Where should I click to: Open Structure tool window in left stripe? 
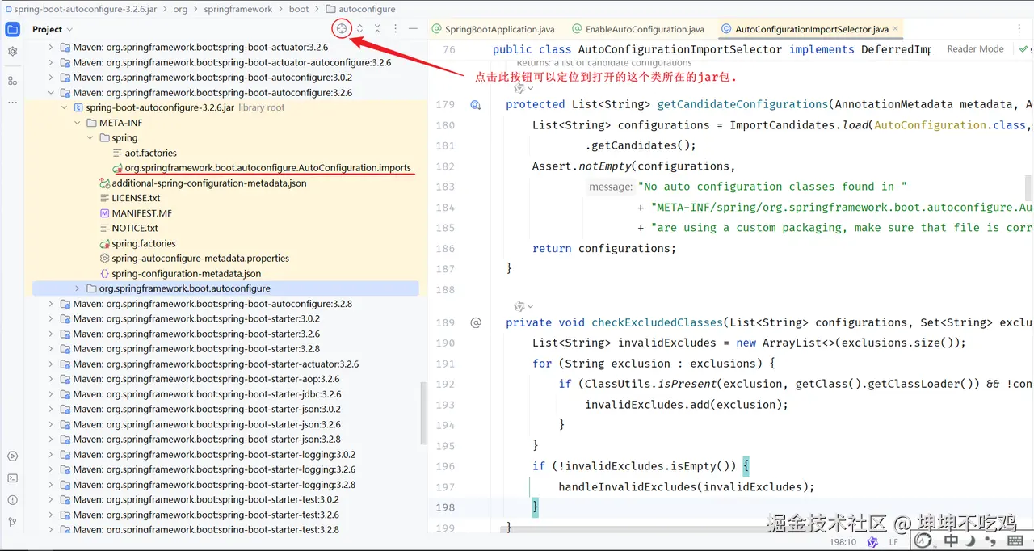click(12, 81)
